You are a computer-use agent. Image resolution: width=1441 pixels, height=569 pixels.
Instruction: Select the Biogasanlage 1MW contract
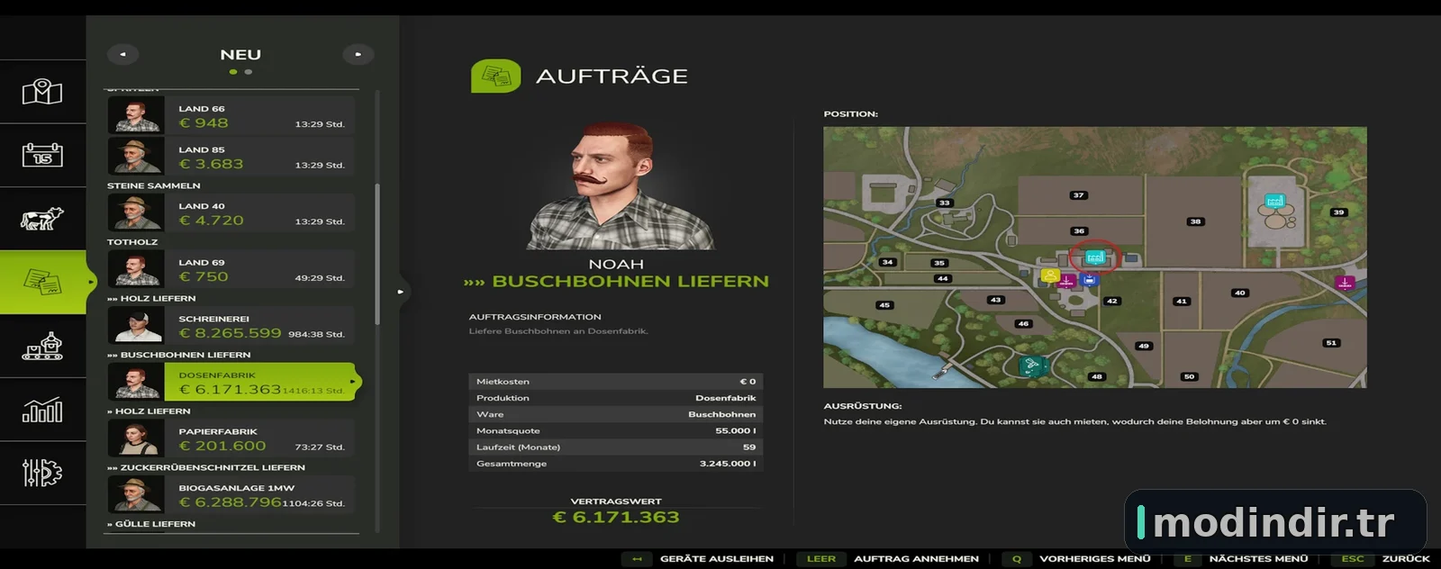231,494
